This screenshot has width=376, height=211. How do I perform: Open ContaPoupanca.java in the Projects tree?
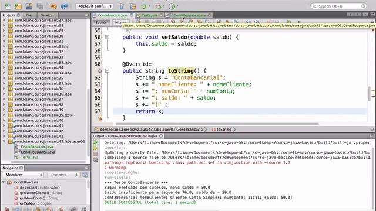(x=38, y=152)
